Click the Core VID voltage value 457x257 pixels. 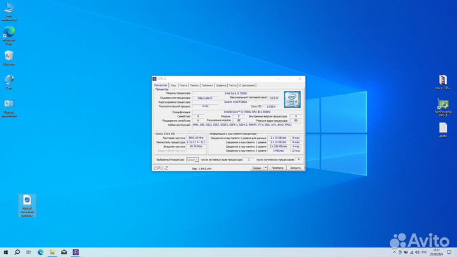(271, 107)
